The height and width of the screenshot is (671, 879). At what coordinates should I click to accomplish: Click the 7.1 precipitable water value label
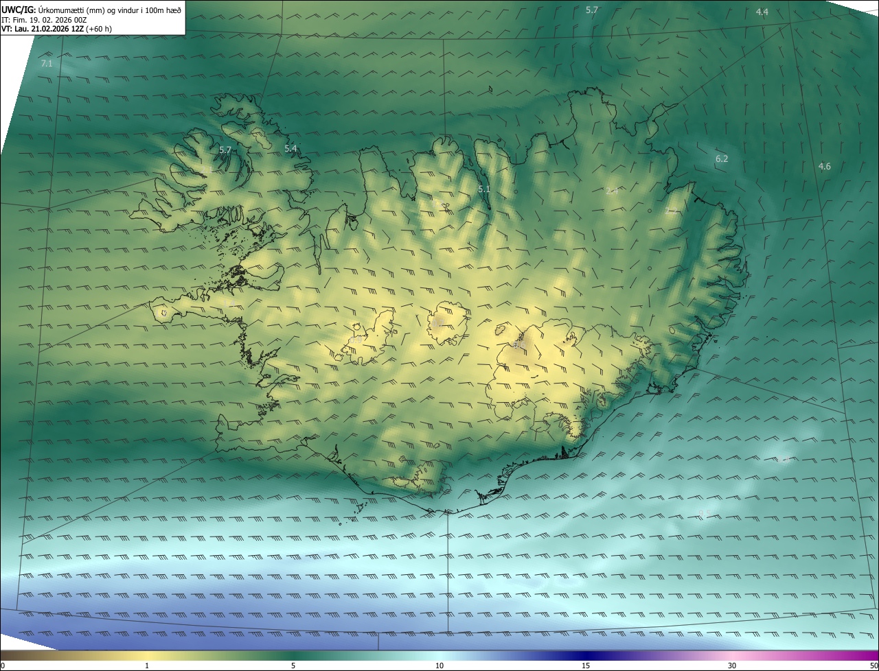tap(47, 63)
